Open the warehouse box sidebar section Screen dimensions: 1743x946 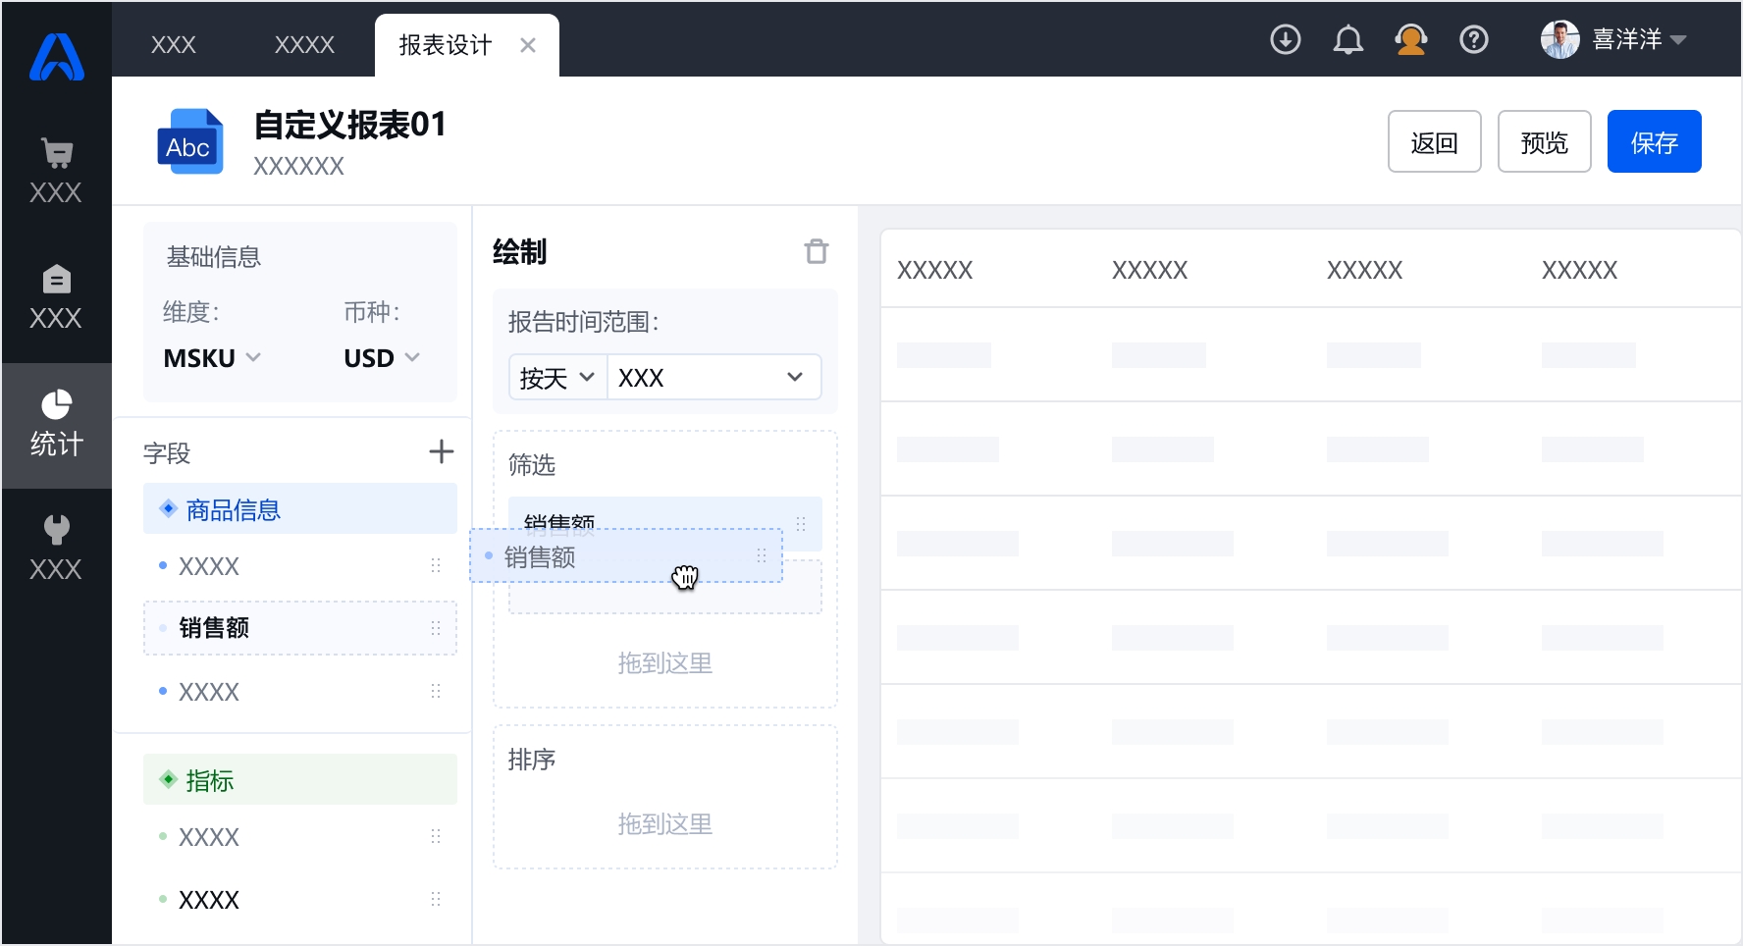56,297
